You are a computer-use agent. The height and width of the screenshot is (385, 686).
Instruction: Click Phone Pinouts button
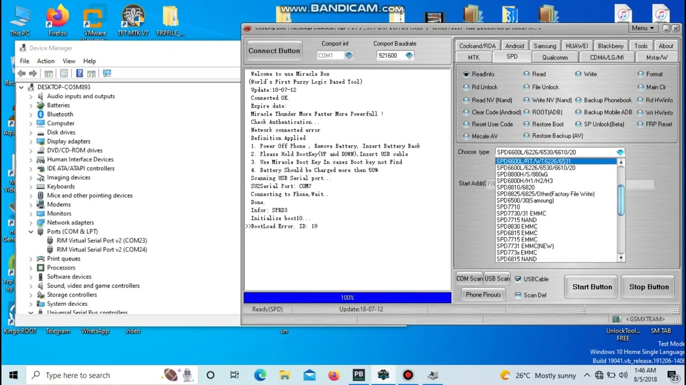pos(483,295)
